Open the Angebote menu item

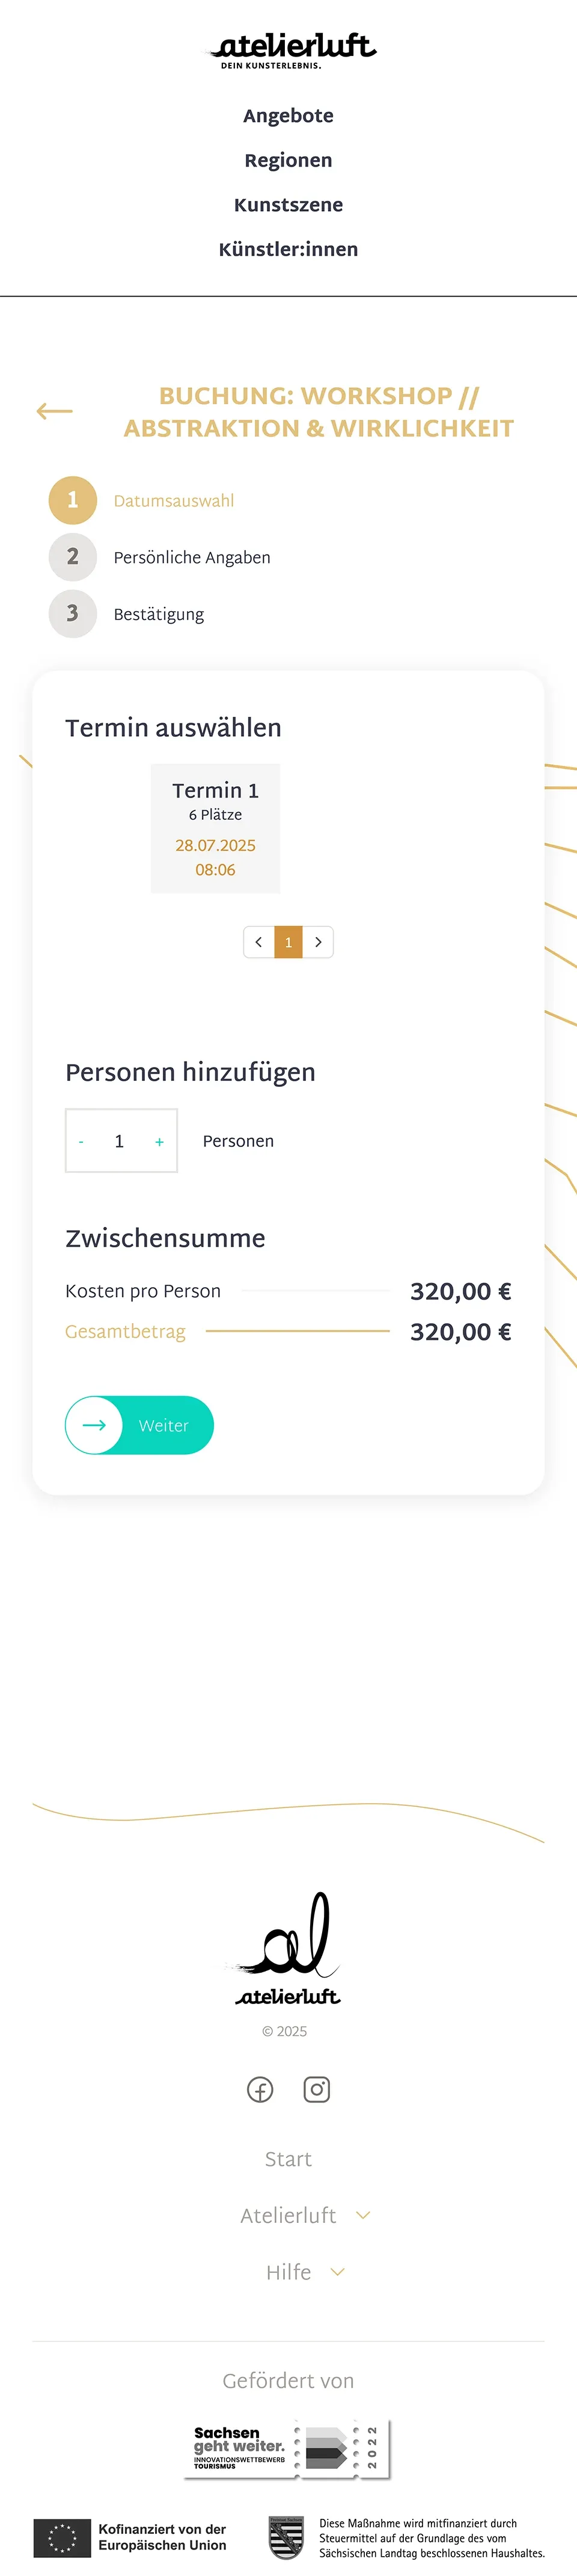pyautogui.click(x=288, y=116)
